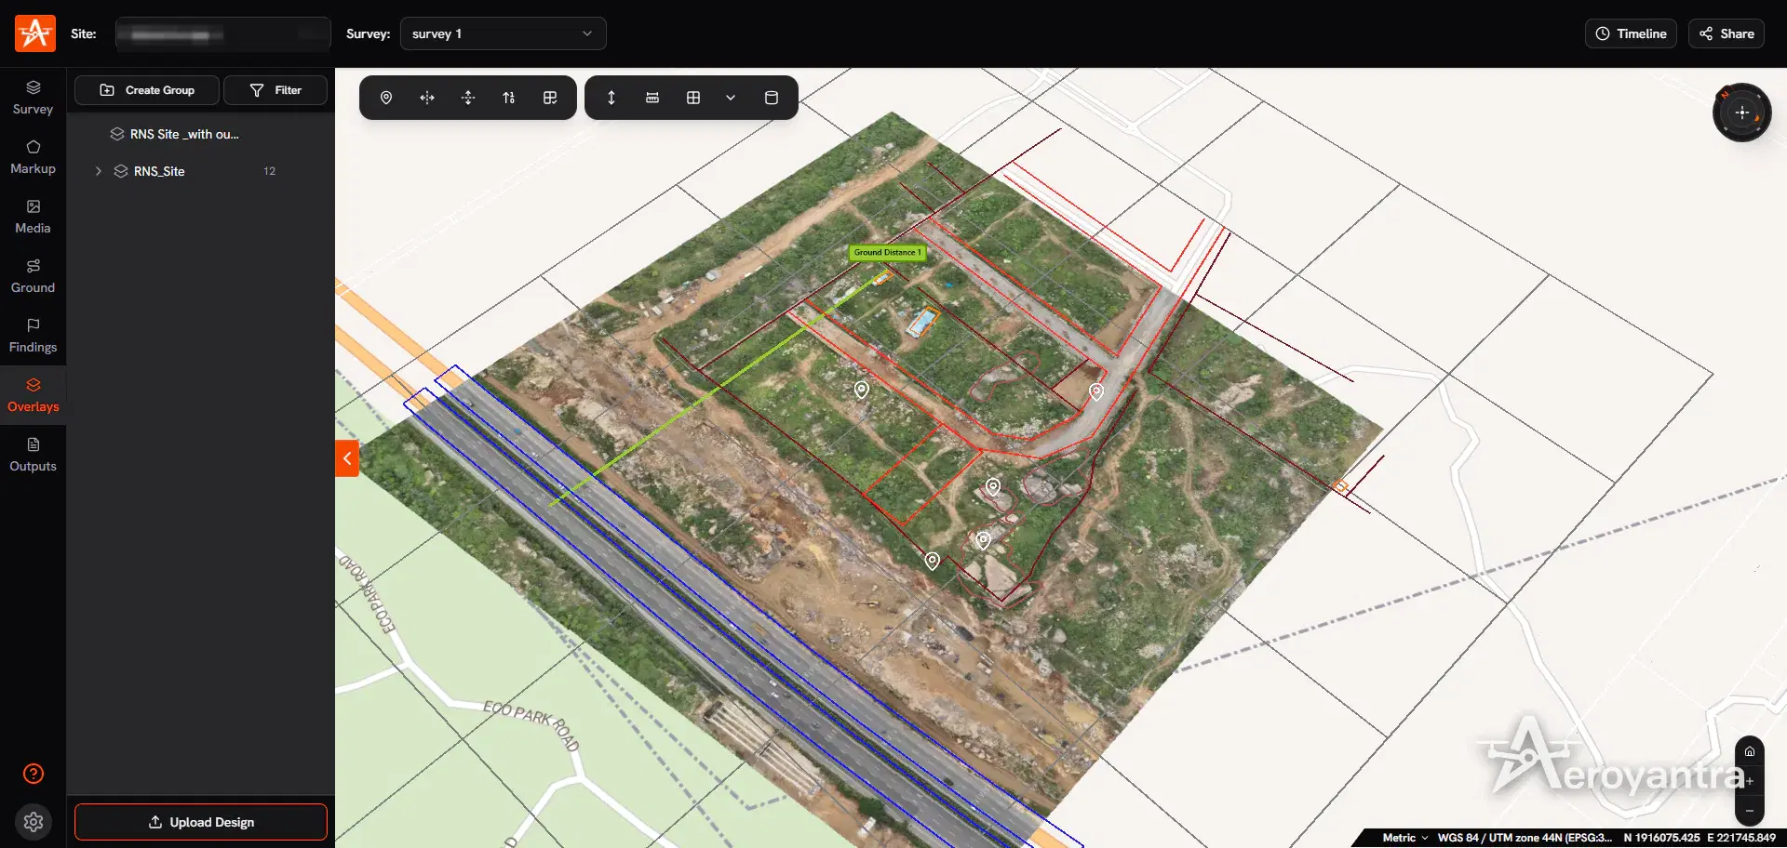Open the settings gear icon
The width and height of the screenshot is (1787, 848).
point(34,822)
